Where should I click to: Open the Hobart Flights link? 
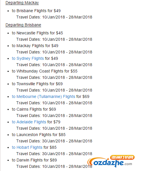tap(27, 147)
